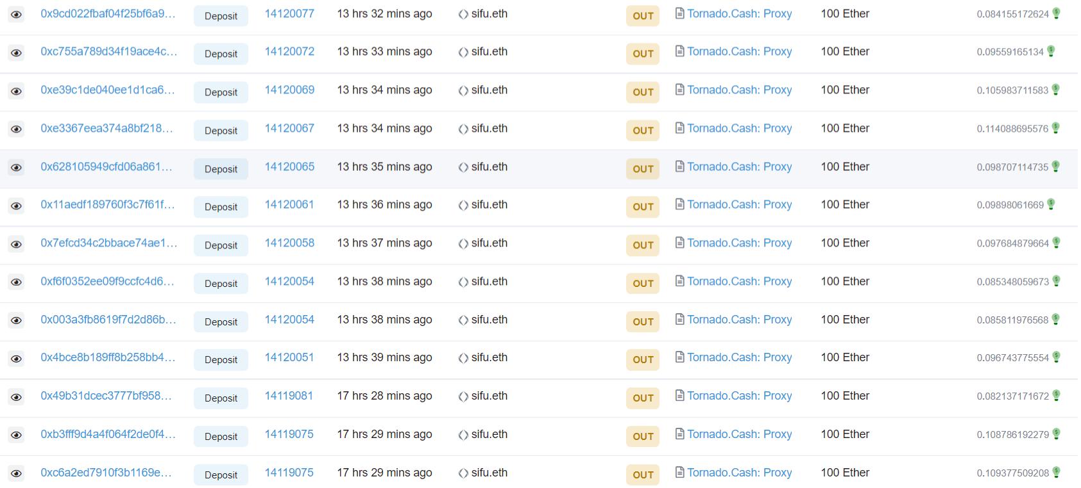Screen dimensions: 1081x488
Task: Click eye icon beside hash 0xc6a2ed7910f3b1169e
Action: pos(17,474)
